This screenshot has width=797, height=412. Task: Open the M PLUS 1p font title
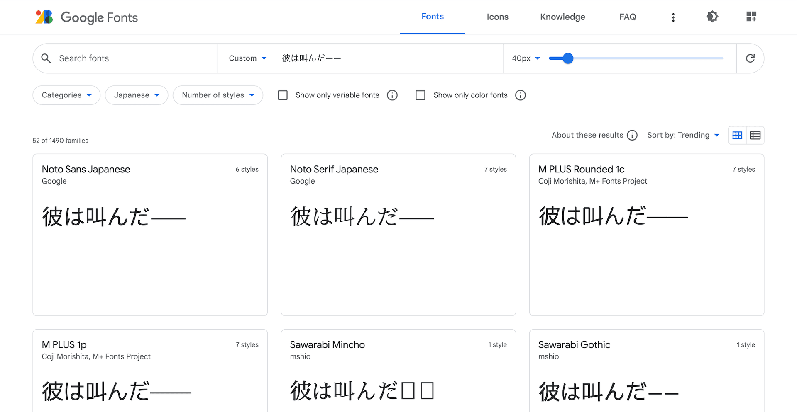64,344
